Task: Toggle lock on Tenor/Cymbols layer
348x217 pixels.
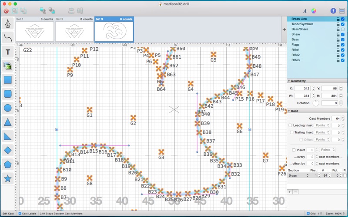Action: point(338,24)
